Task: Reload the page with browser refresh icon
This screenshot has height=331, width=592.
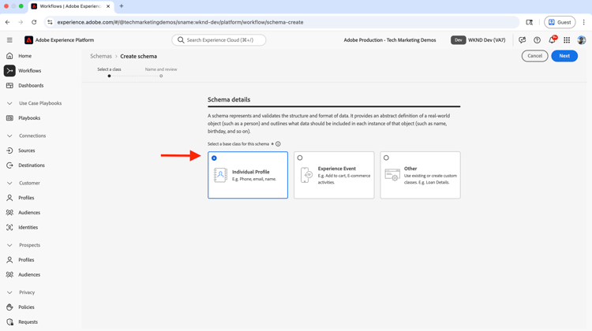Action: pos(34,22)
